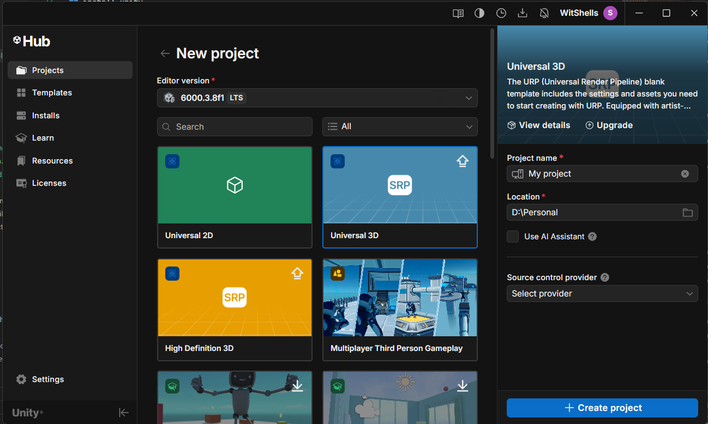
Task: Open Settings in the sidebar
Action: pyautogui.click(x=70, y=379)
